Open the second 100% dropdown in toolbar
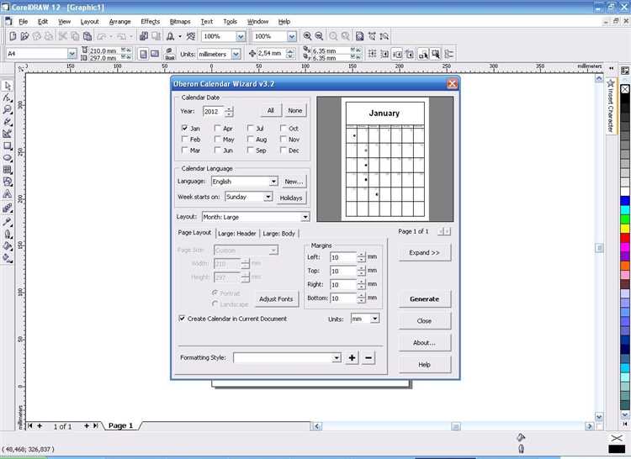 pyautogui.click(x=292, y=36)
